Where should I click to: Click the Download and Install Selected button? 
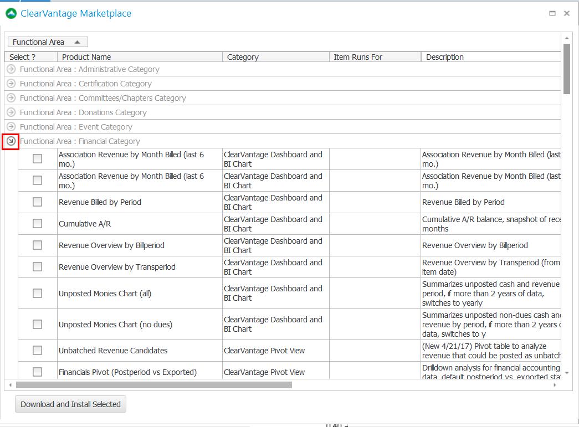point(70,404)
